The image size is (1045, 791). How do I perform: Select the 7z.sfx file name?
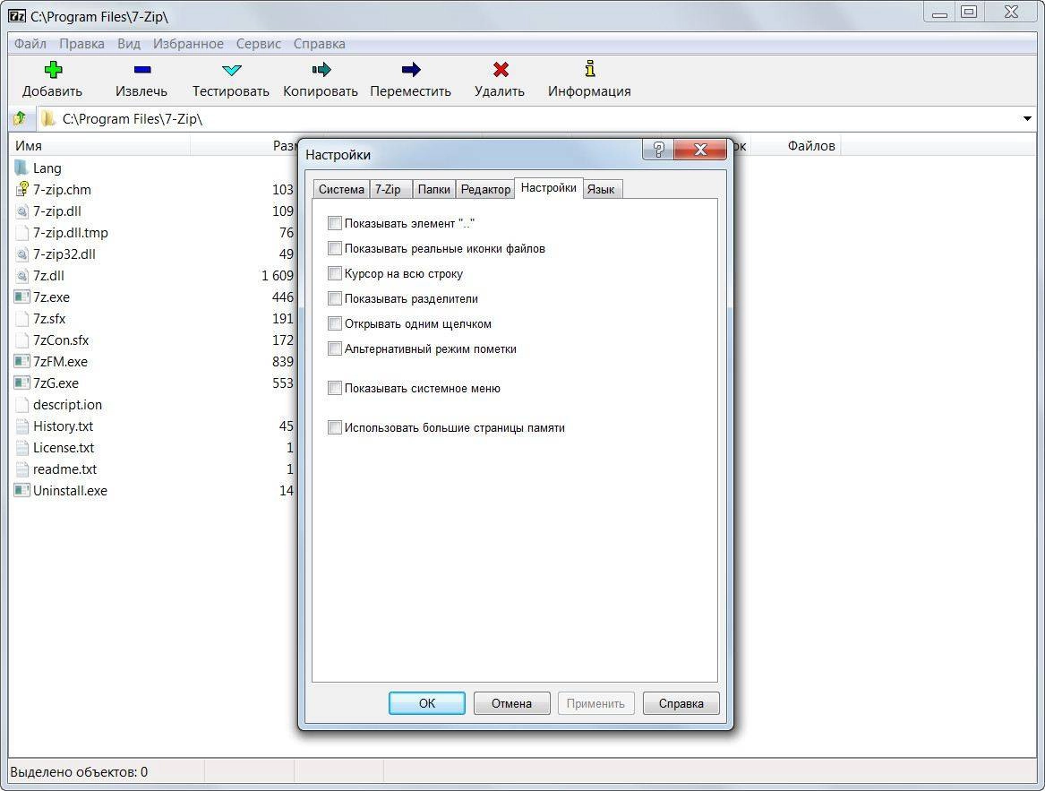49,319
